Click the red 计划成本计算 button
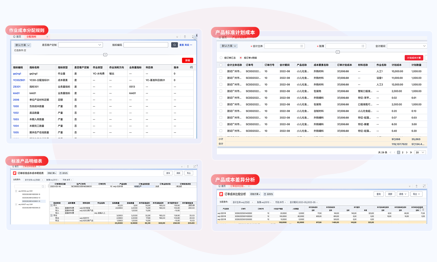Screen dimensions: 437x262 pyautogui.click(x=414, y=58)
